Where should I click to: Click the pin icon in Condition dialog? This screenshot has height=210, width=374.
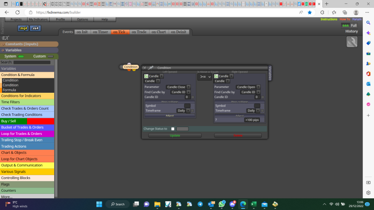click(x=151, y=68)
